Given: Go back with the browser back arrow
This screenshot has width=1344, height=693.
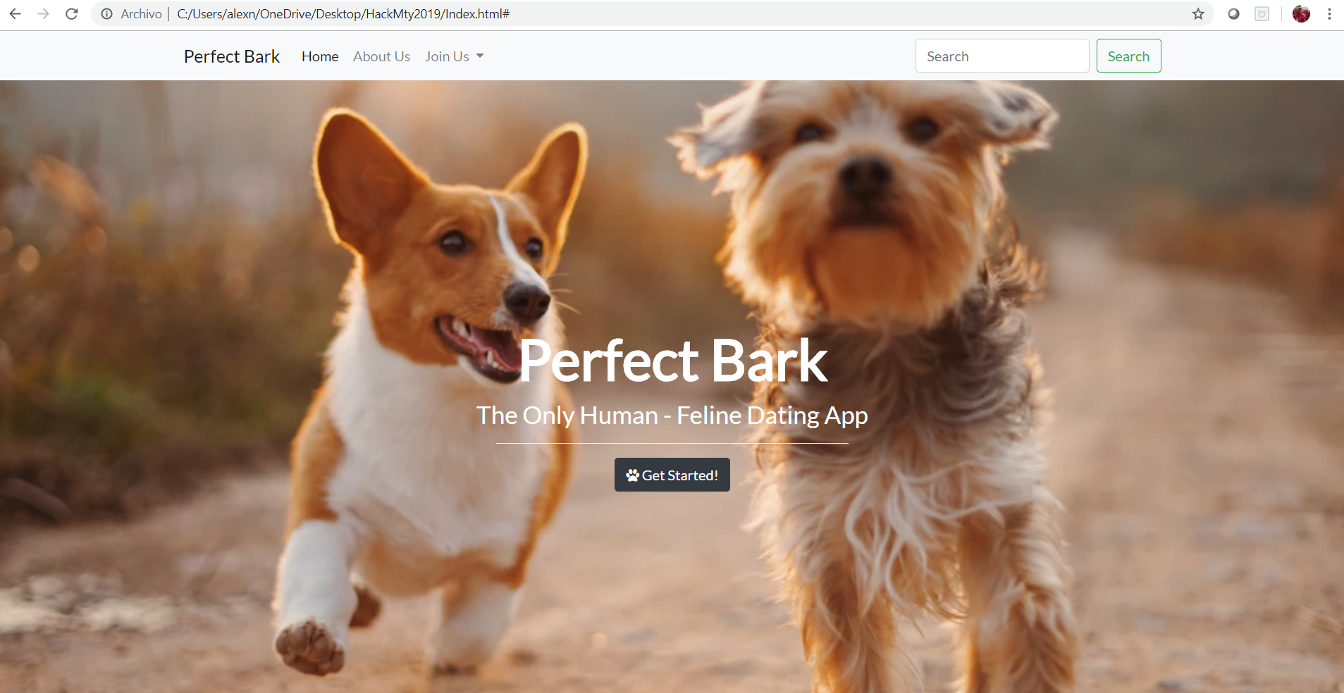Looking at the screenshot, I should 15,13.
